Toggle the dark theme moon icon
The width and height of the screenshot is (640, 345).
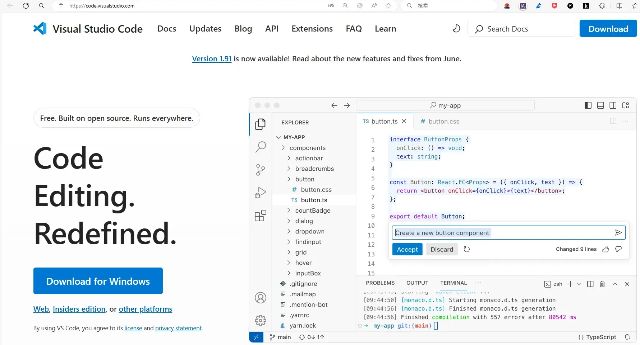[x=456, y=28]
